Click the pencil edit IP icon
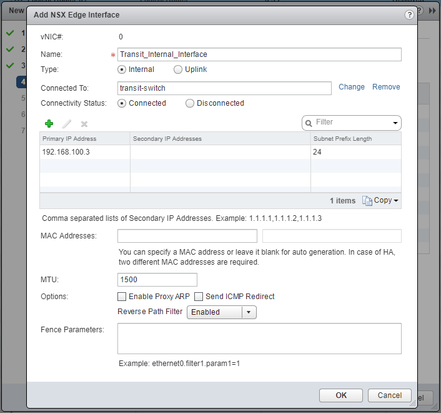 tap(67, 124)
